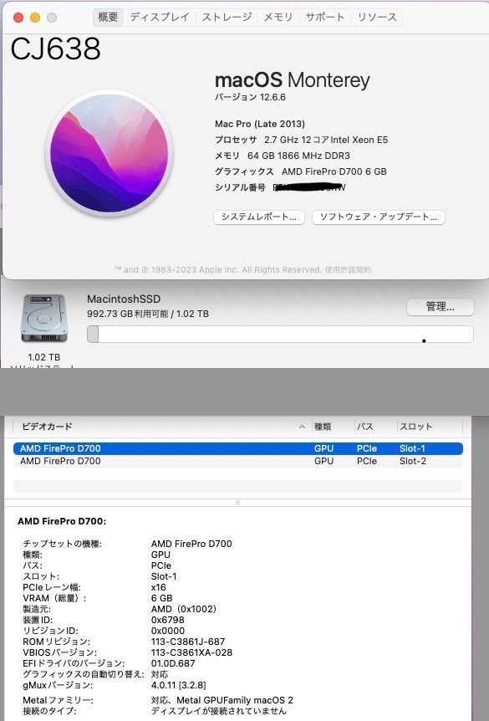Sort by the バス column header
The width and height of the screenshot is (489, 721).
(365, 427)
